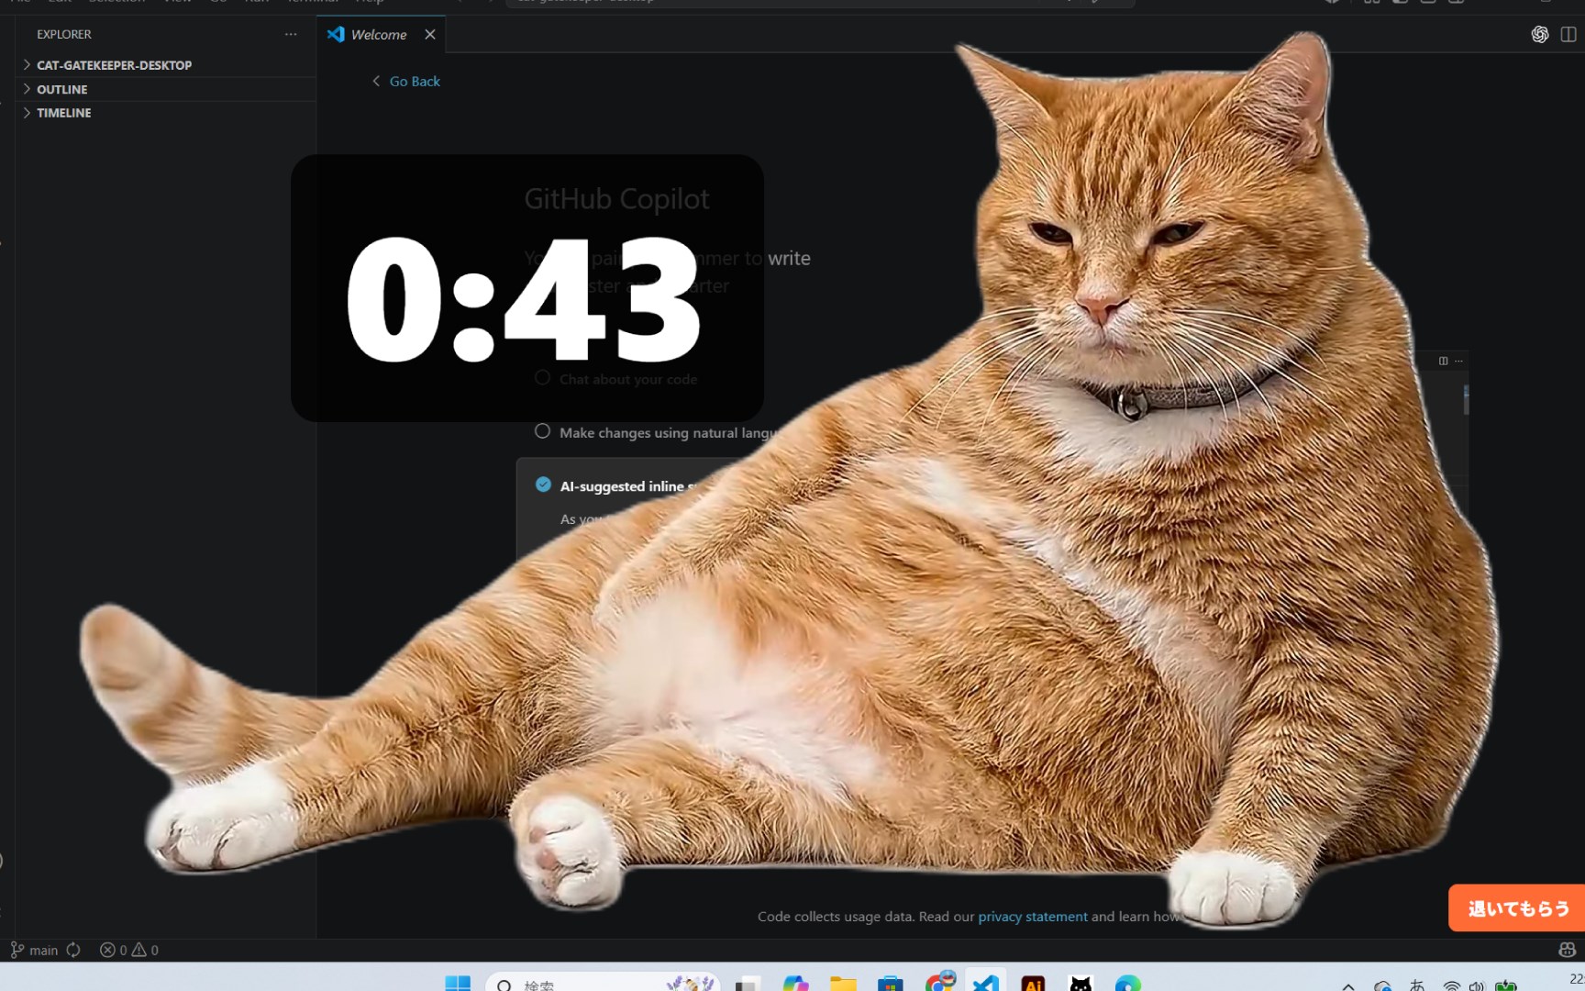Click the Code collects usage data text
Viewport: 1585px width, 991px height.
click(836, 916)
